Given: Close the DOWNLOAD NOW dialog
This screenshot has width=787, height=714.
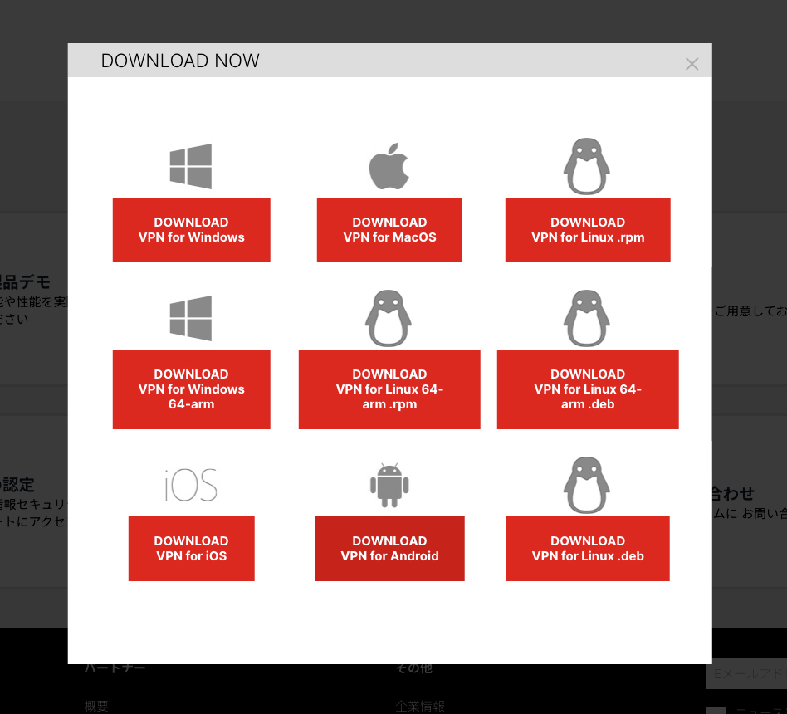Looking at the screenshot, I should click(x=692, y=64).
